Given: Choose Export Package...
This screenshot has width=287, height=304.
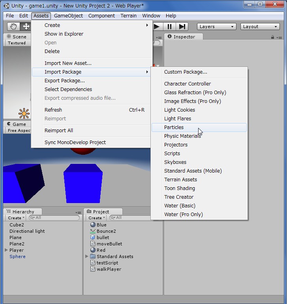Looking at the screenshot, I should (91, 81).
